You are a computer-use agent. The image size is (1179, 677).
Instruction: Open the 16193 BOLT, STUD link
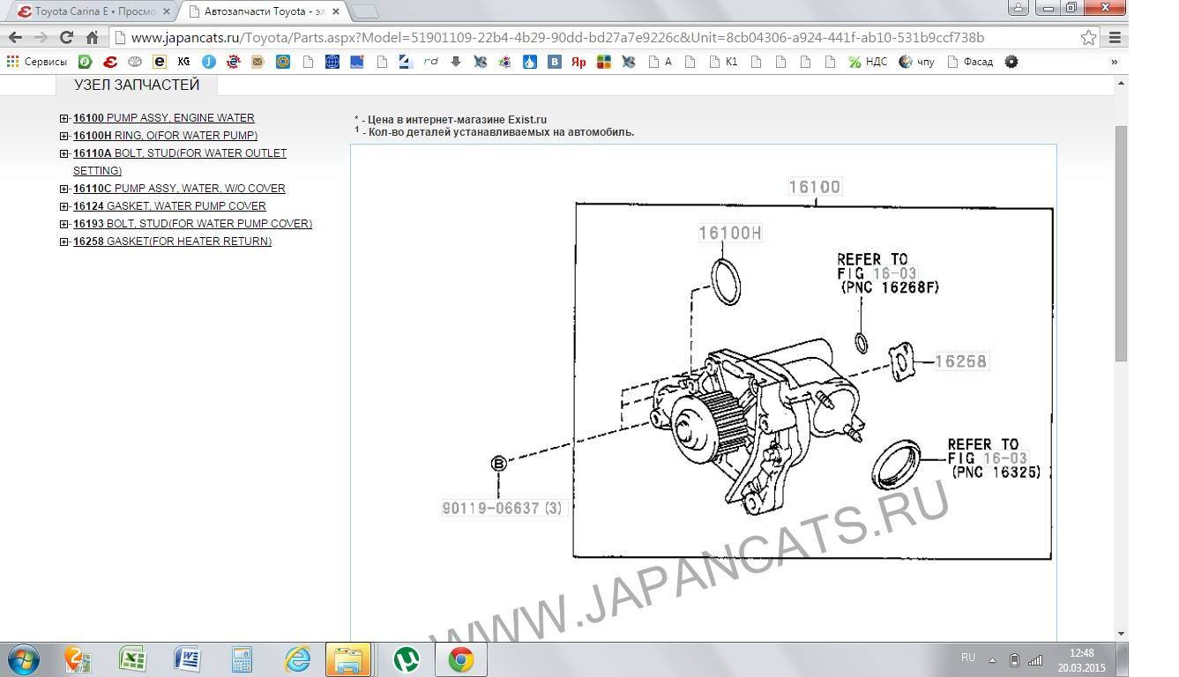pos(192,224)
